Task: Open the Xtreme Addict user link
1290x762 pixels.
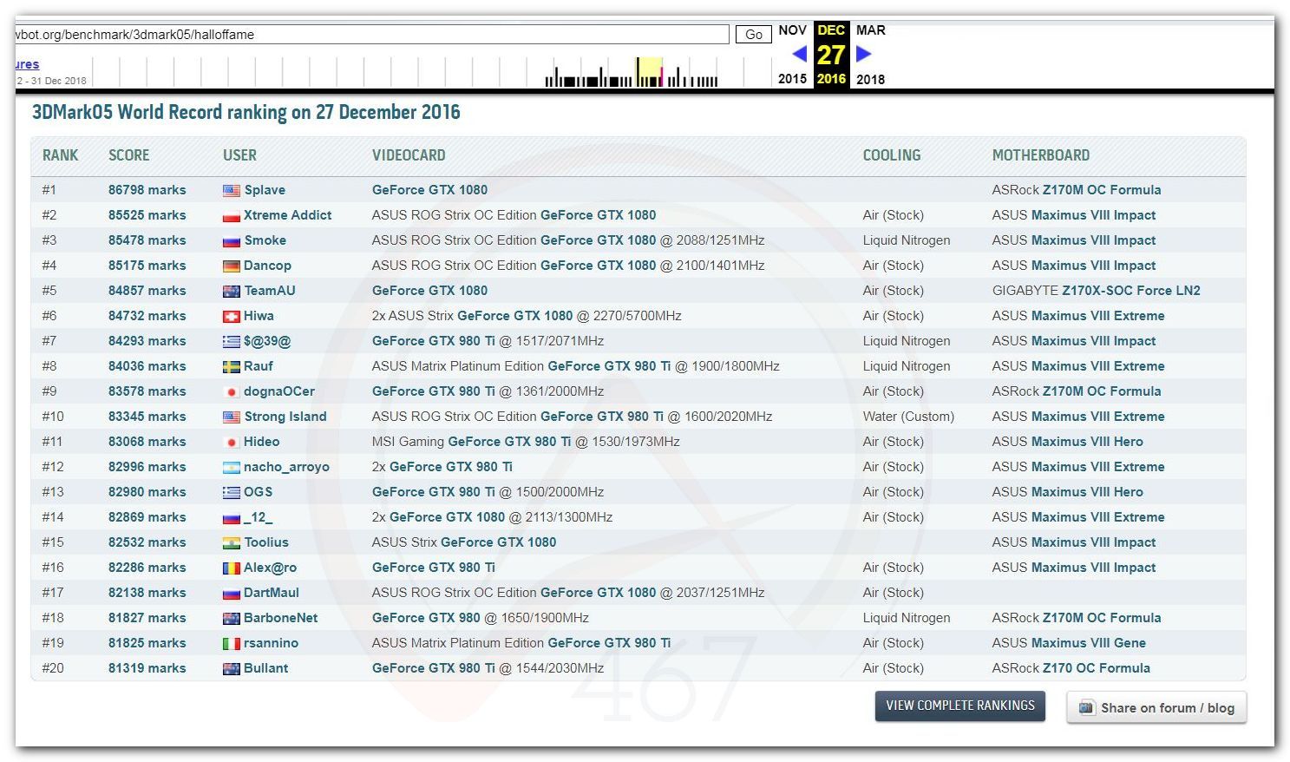Action: click(288, 215)
